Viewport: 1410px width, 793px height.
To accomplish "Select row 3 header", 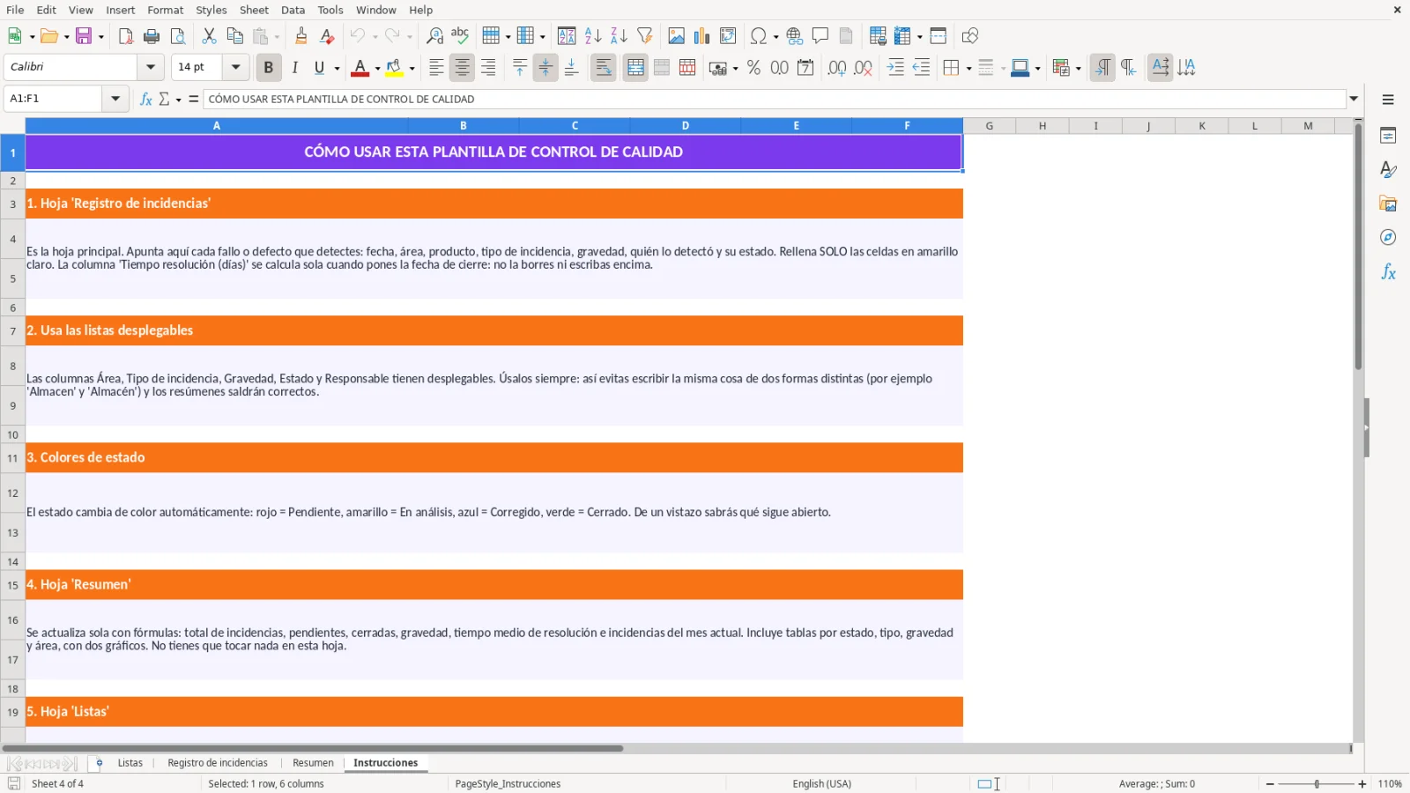I will pos(12,204).
